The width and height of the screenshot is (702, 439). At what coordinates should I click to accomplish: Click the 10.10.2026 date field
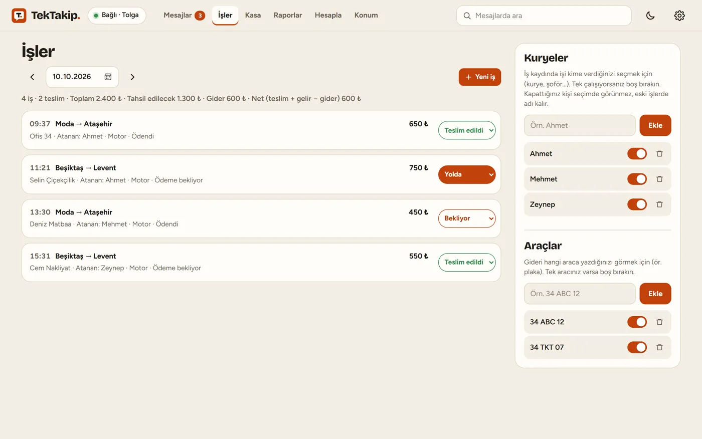[82, 77]
